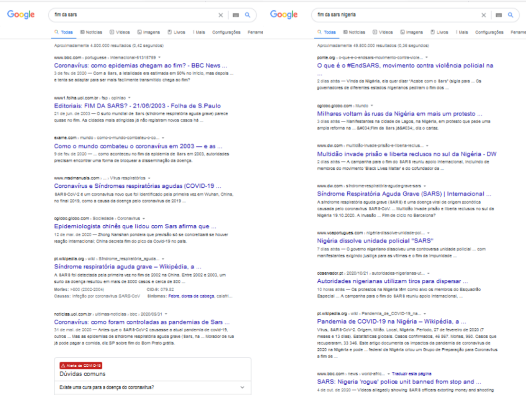Select Vídeos tab in right results page
The height and width of the screenshot is (395, 526).
click(383, 32)
